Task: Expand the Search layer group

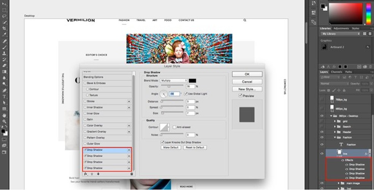Action: tap(335, 127)
